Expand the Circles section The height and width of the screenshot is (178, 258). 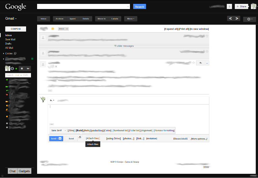[4, 54]
